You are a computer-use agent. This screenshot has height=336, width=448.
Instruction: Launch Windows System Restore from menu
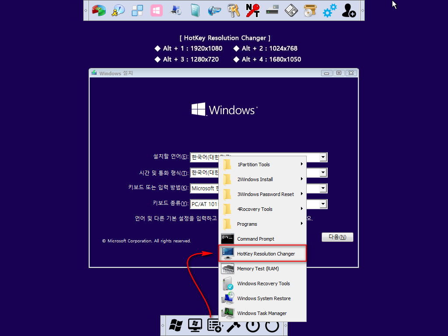(x=262, y=298)
